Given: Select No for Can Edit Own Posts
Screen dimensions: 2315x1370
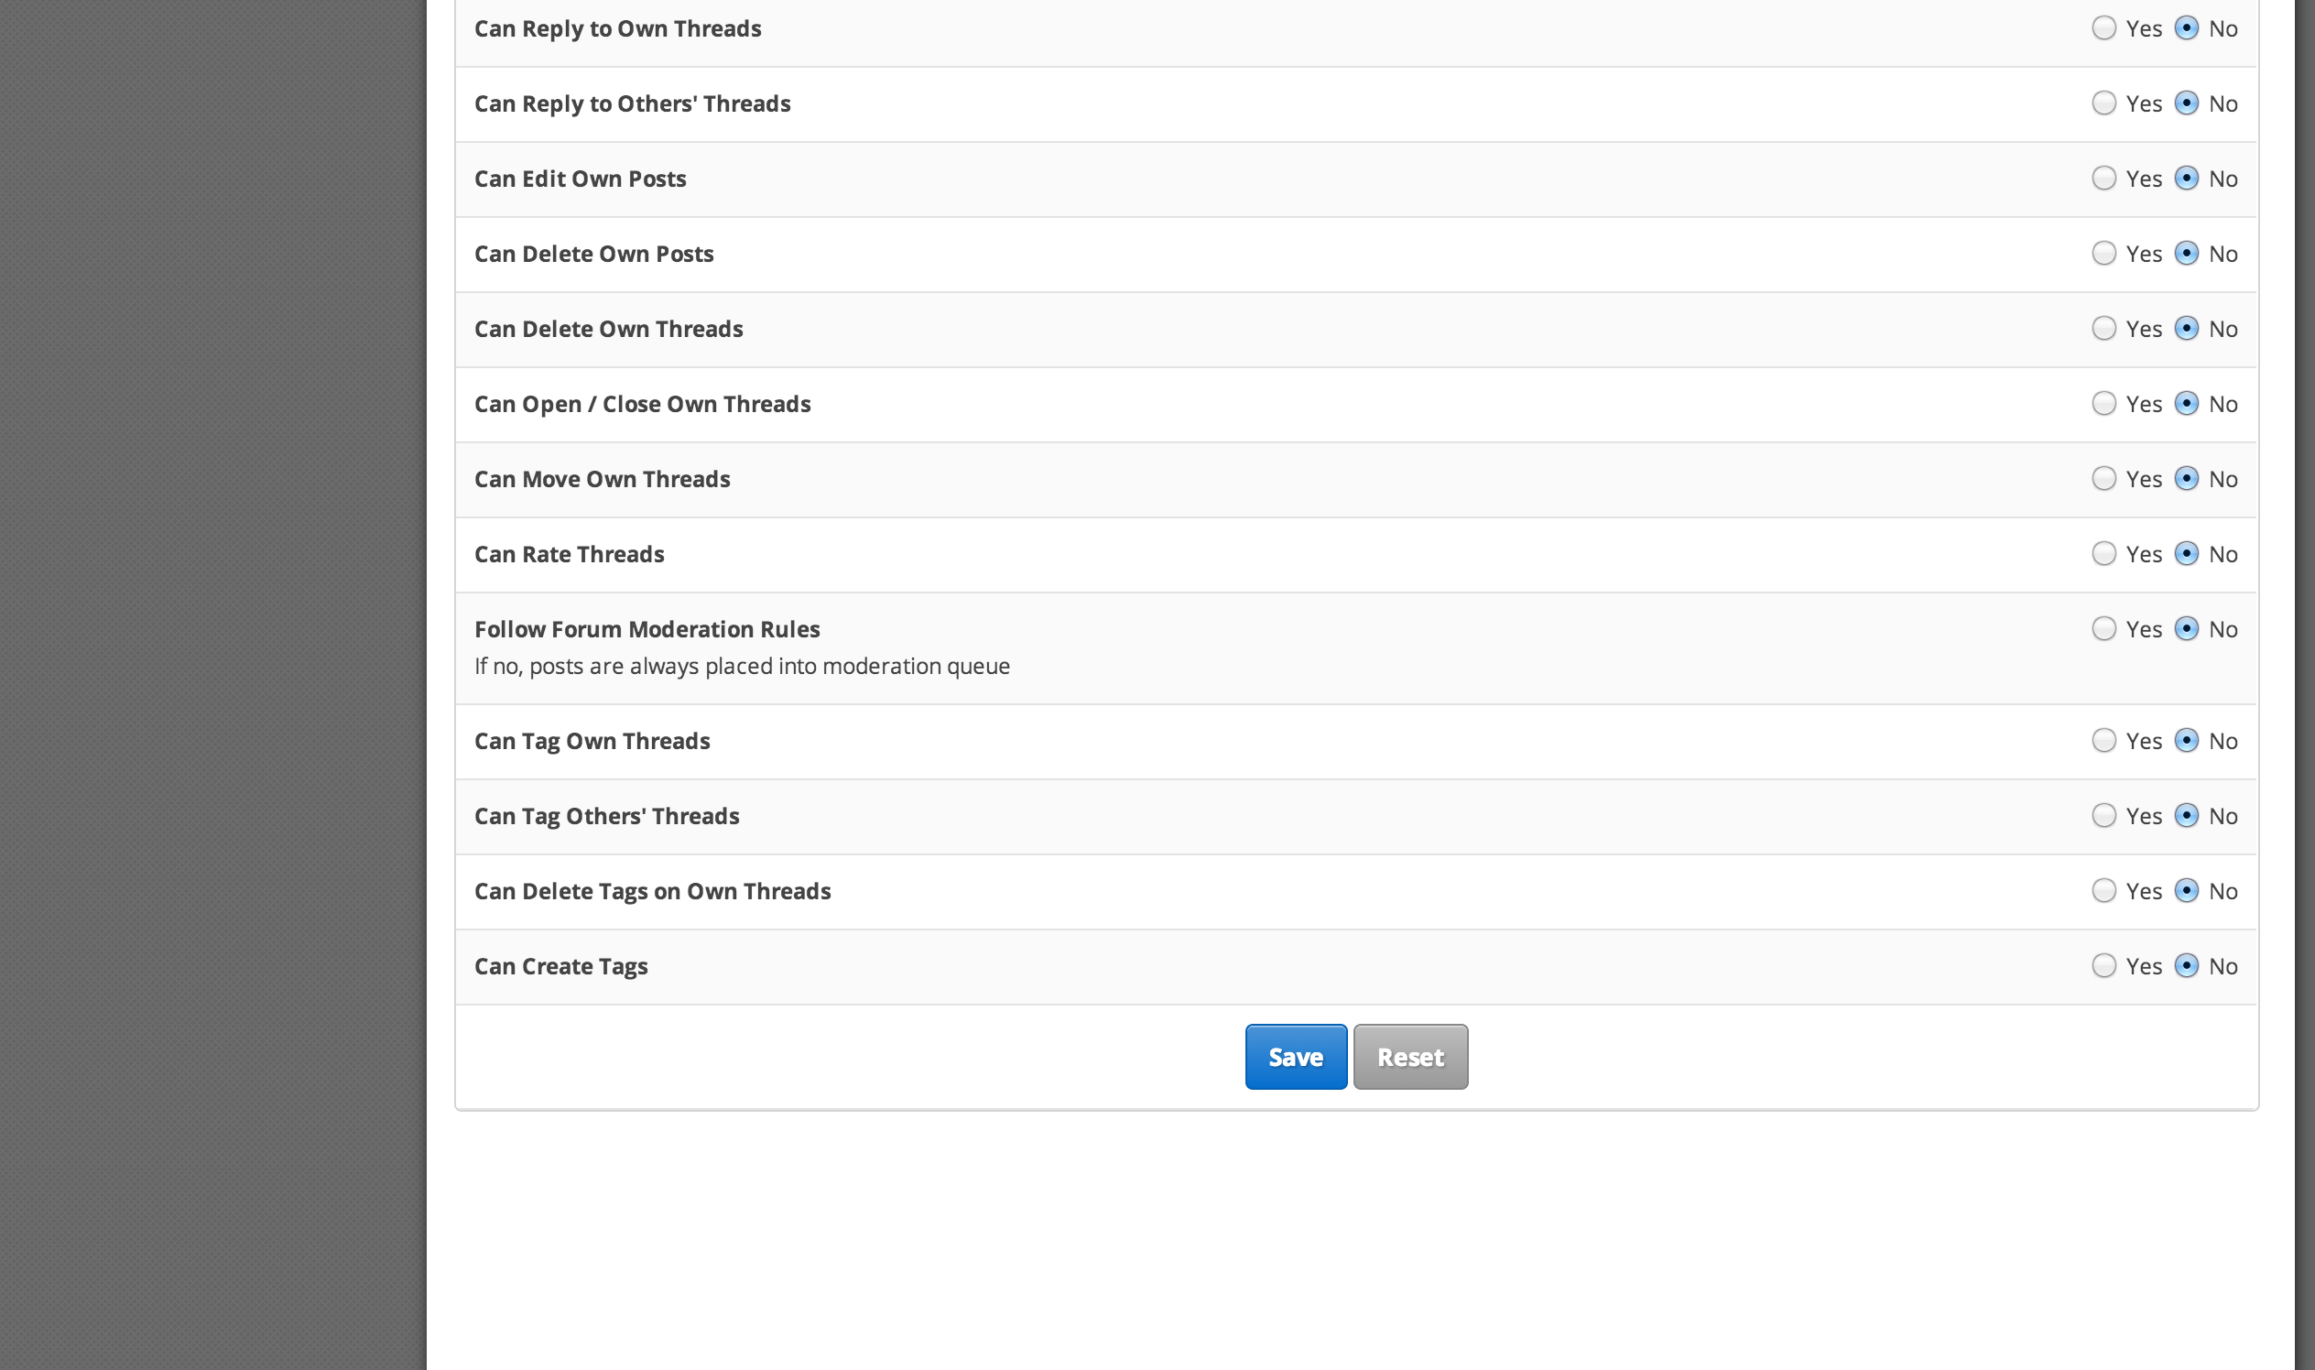Looking at the screenshot, I should pos(2186,179).
